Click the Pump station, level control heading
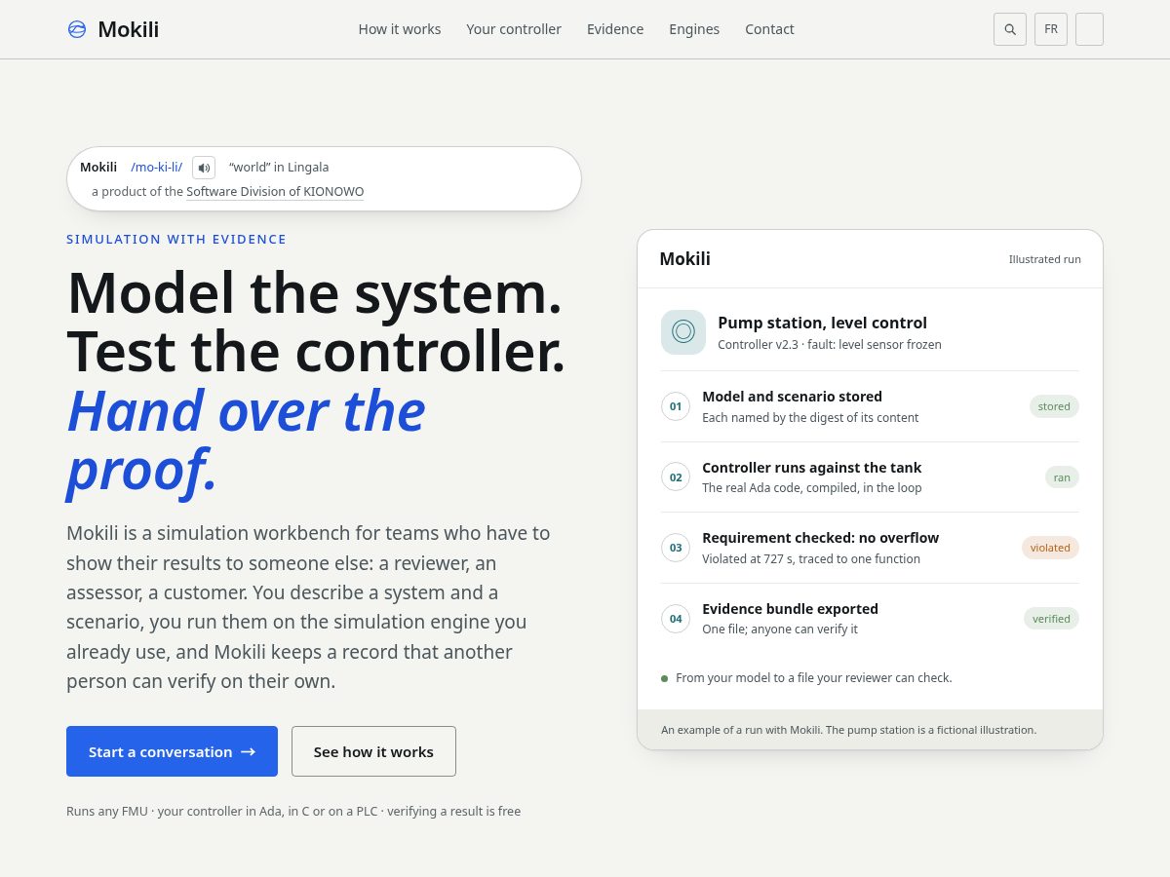Screen dimensions: 1170x877 click(x=822, y=323)
